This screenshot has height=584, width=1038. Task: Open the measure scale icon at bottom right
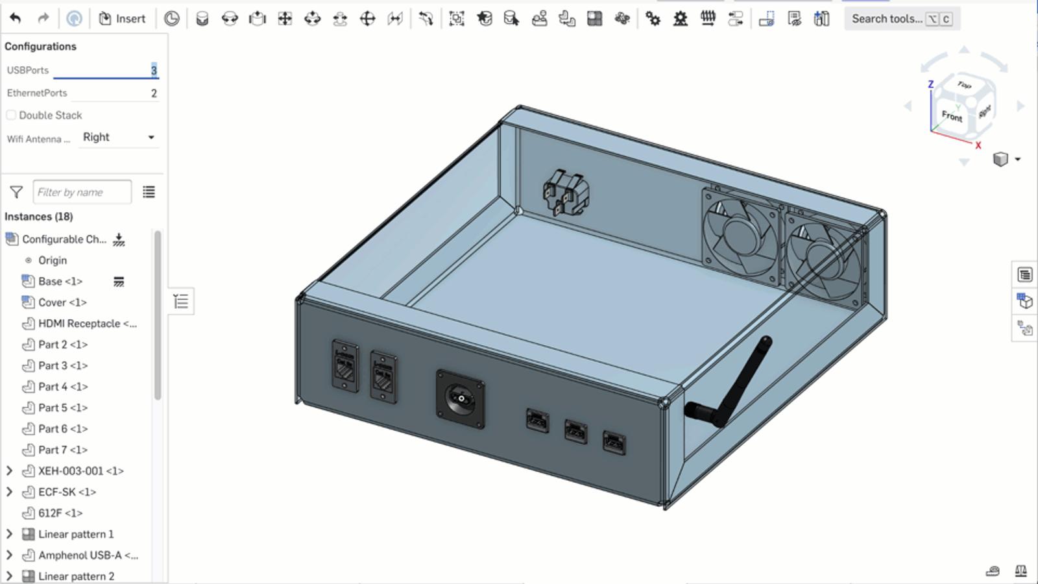(x=1020, y=571)
